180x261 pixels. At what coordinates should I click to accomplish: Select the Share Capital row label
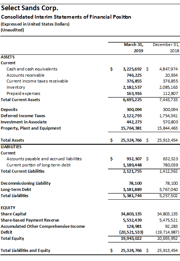13,214
